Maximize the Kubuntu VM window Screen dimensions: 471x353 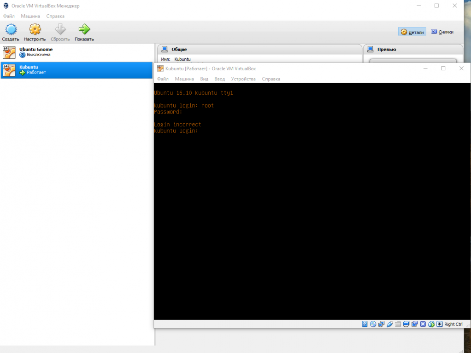point(443,68)
